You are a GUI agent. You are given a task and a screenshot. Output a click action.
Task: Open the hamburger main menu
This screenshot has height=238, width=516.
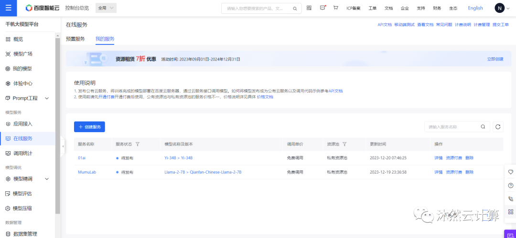click(8, 8)
